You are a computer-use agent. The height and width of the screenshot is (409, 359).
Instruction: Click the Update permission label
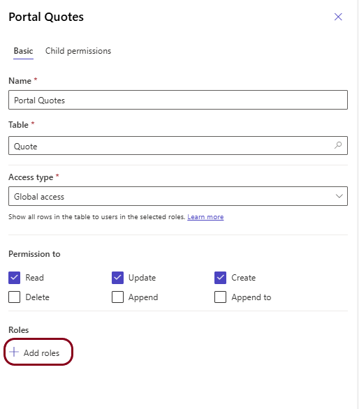142,278
